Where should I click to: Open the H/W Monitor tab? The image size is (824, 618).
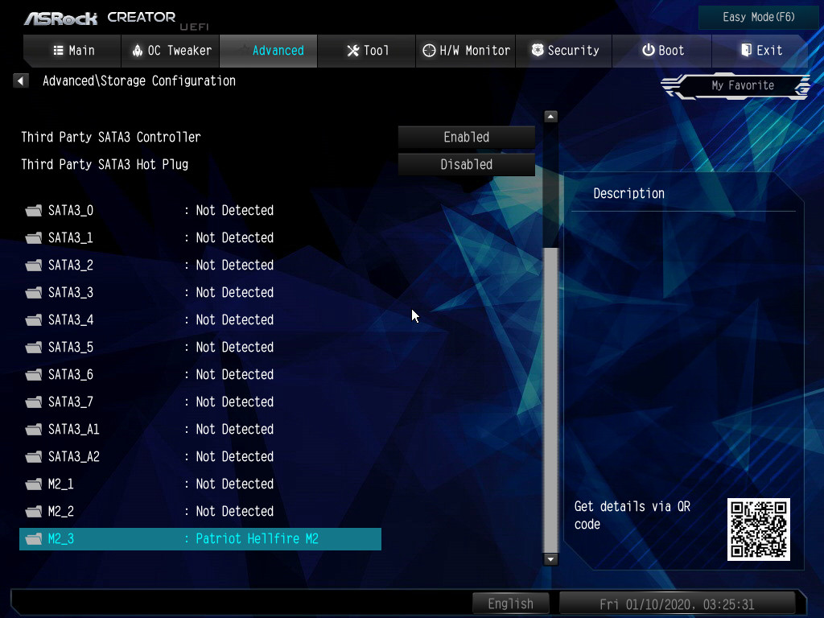click(467, 51)
